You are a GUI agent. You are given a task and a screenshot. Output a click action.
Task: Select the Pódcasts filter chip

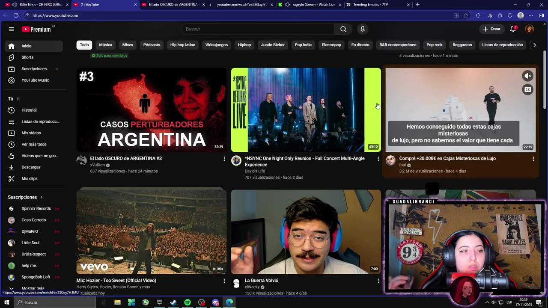pyautogui.click(x=152, y=45)
